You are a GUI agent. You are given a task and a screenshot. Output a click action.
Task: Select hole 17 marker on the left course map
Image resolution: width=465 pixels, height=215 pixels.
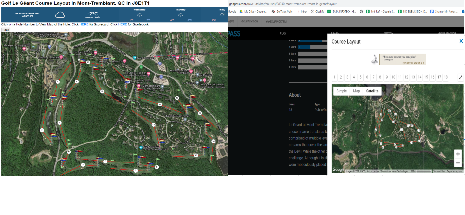point(160,104)
